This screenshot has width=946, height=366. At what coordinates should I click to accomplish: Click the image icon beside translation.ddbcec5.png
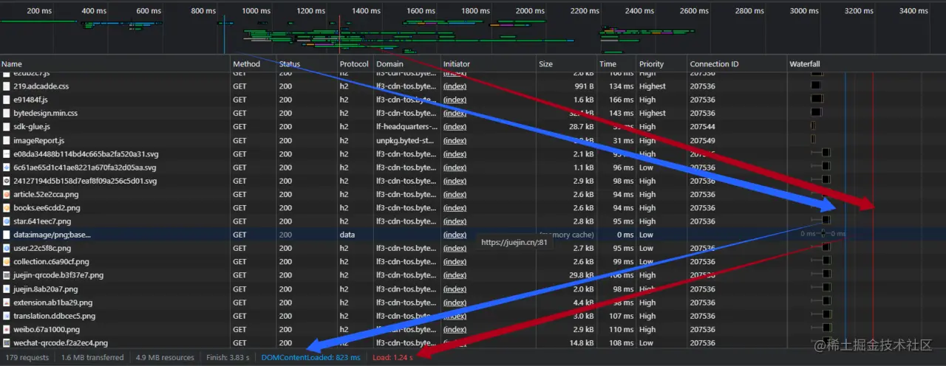click(7, 316)
